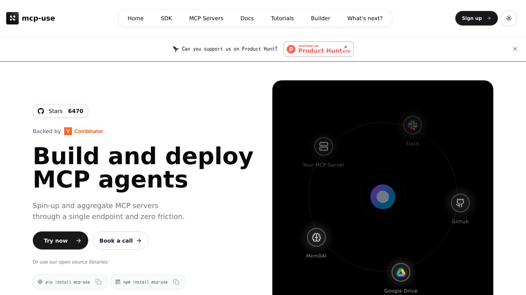Click the GitHub icon in Stars badge

tap(41, 111)
